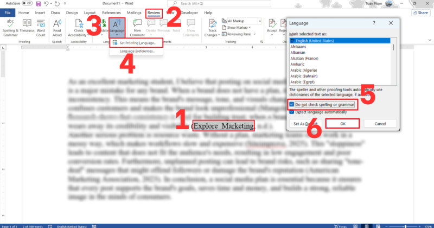Viewport: 434px width, 228px height.
Task: Click the Redo icon
Action: [57, 4]
